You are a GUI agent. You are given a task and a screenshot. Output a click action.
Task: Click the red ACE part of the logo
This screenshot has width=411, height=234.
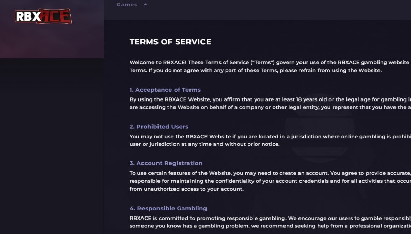click(56, 16)
